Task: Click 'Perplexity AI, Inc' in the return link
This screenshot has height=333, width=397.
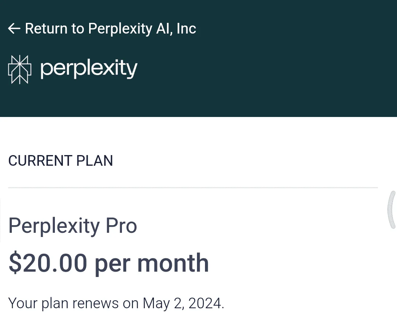Action: (142, 29)
